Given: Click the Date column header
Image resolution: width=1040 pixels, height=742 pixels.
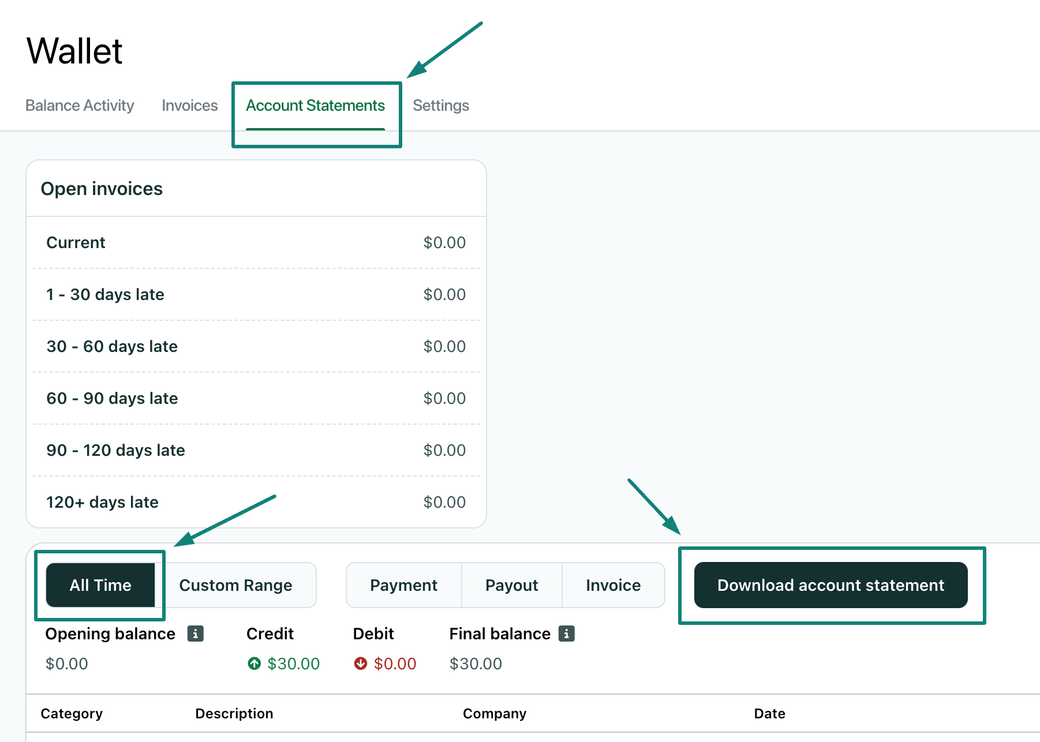Looking at the screenshot, I should [769, 714].
